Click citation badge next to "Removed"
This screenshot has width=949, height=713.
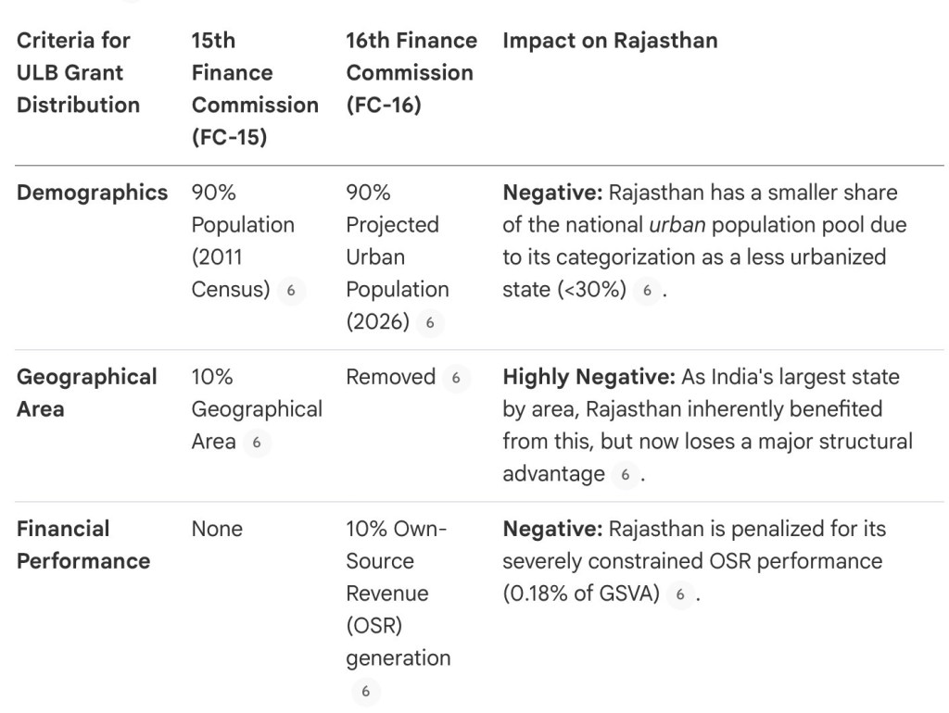coord(454,378)
